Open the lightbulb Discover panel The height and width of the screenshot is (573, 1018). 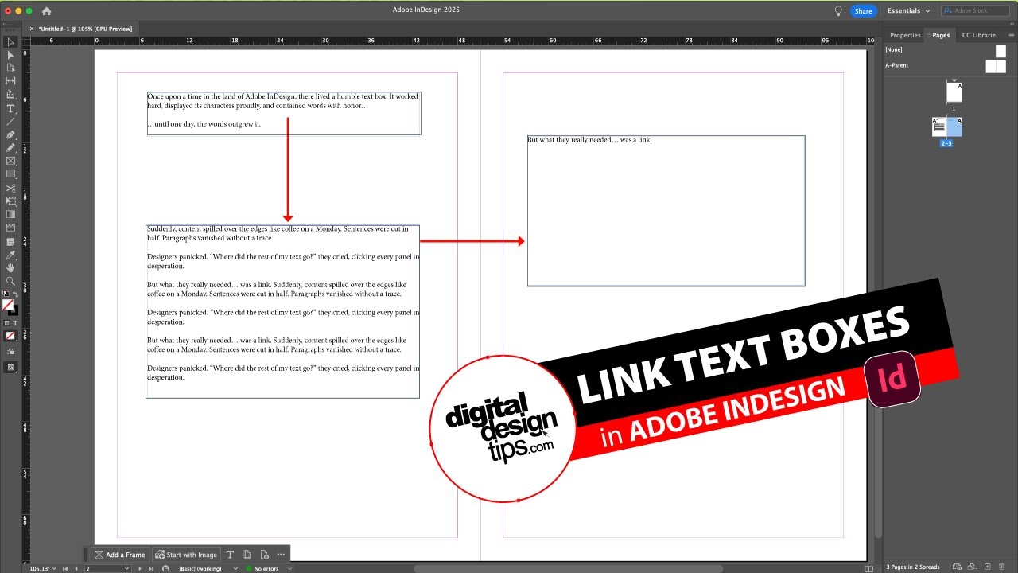(838, 10)
